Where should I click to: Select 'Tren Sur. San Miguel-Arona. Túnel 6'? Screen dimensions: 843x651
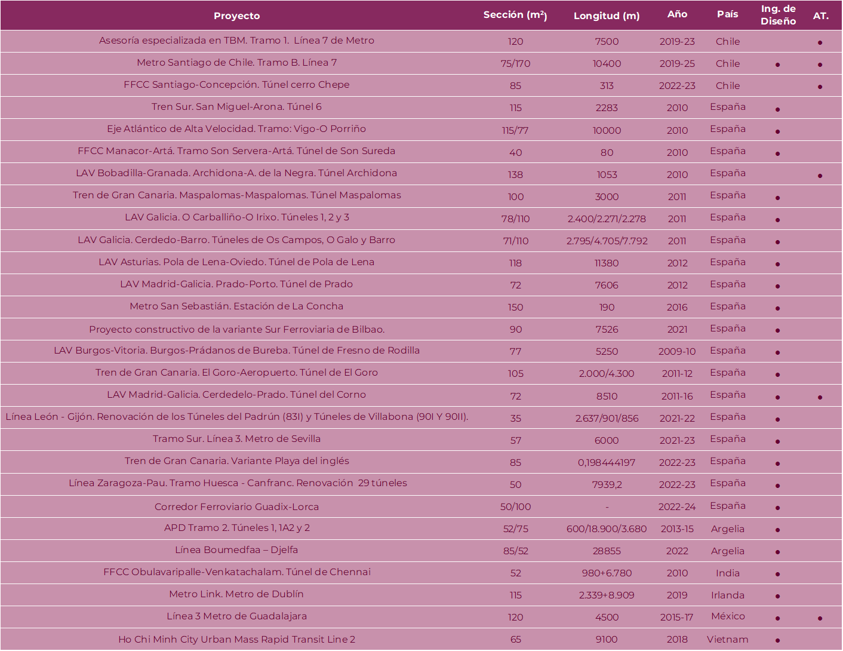tap(236, 107)
